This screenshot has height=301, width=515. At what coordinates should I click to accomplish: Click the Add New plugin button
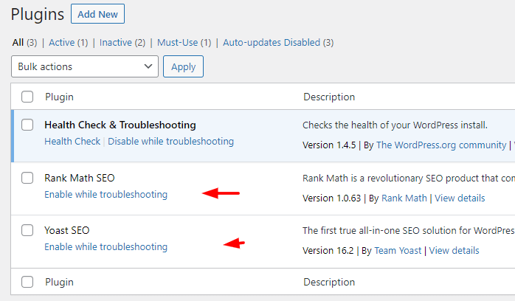pos(97,14)
